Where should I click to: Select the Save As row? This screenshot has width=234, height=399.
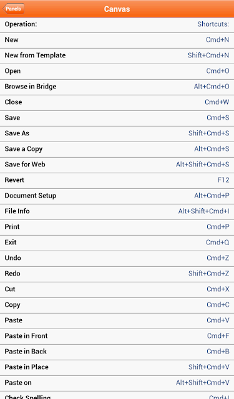117,133
